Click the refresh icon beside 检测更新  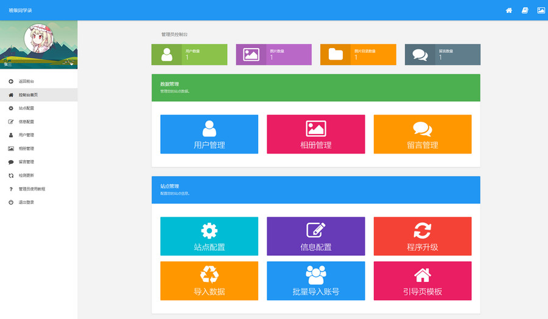[11, 175]
